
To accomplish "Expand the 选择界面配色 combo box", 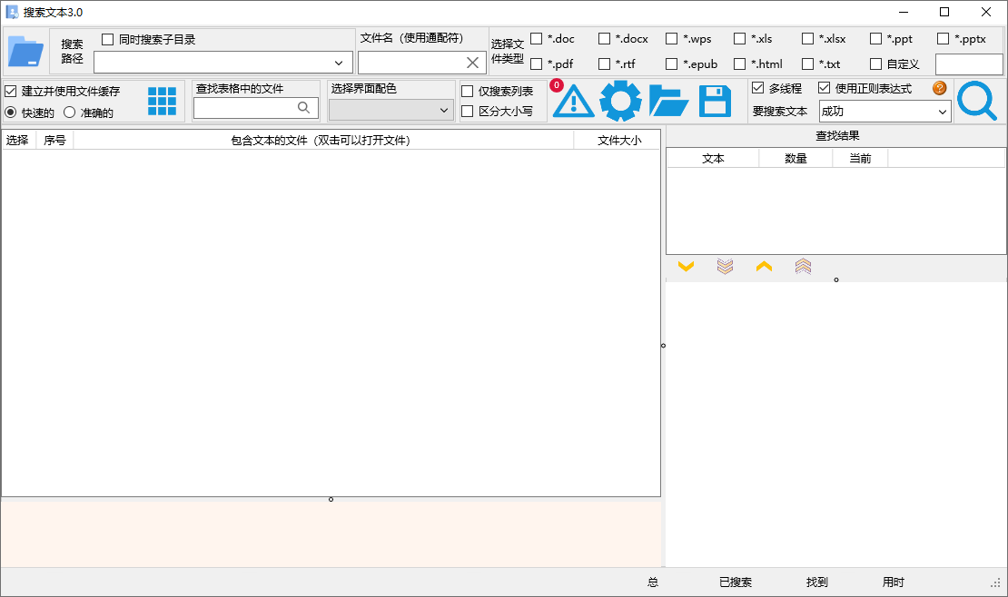I will (x=444, y=110).
